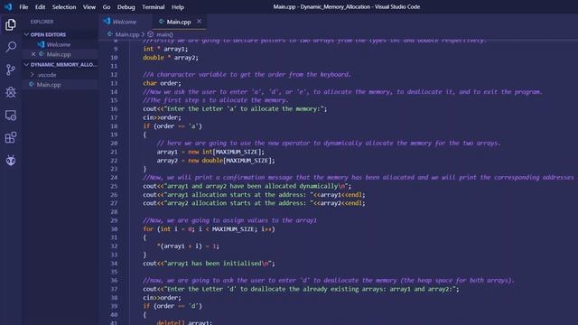Open the Terminal menu
Viewport: 578px width, 325px height.
click(x=153, y=7)
